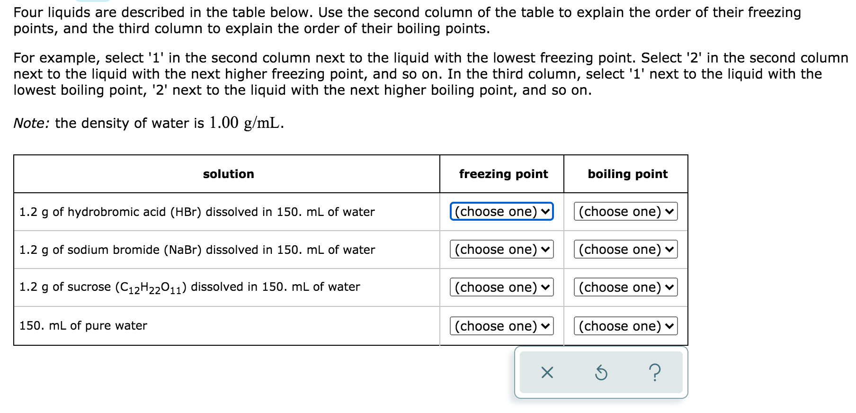Click the X clear answer icon
856x413 pixels.
pos(547,373)
